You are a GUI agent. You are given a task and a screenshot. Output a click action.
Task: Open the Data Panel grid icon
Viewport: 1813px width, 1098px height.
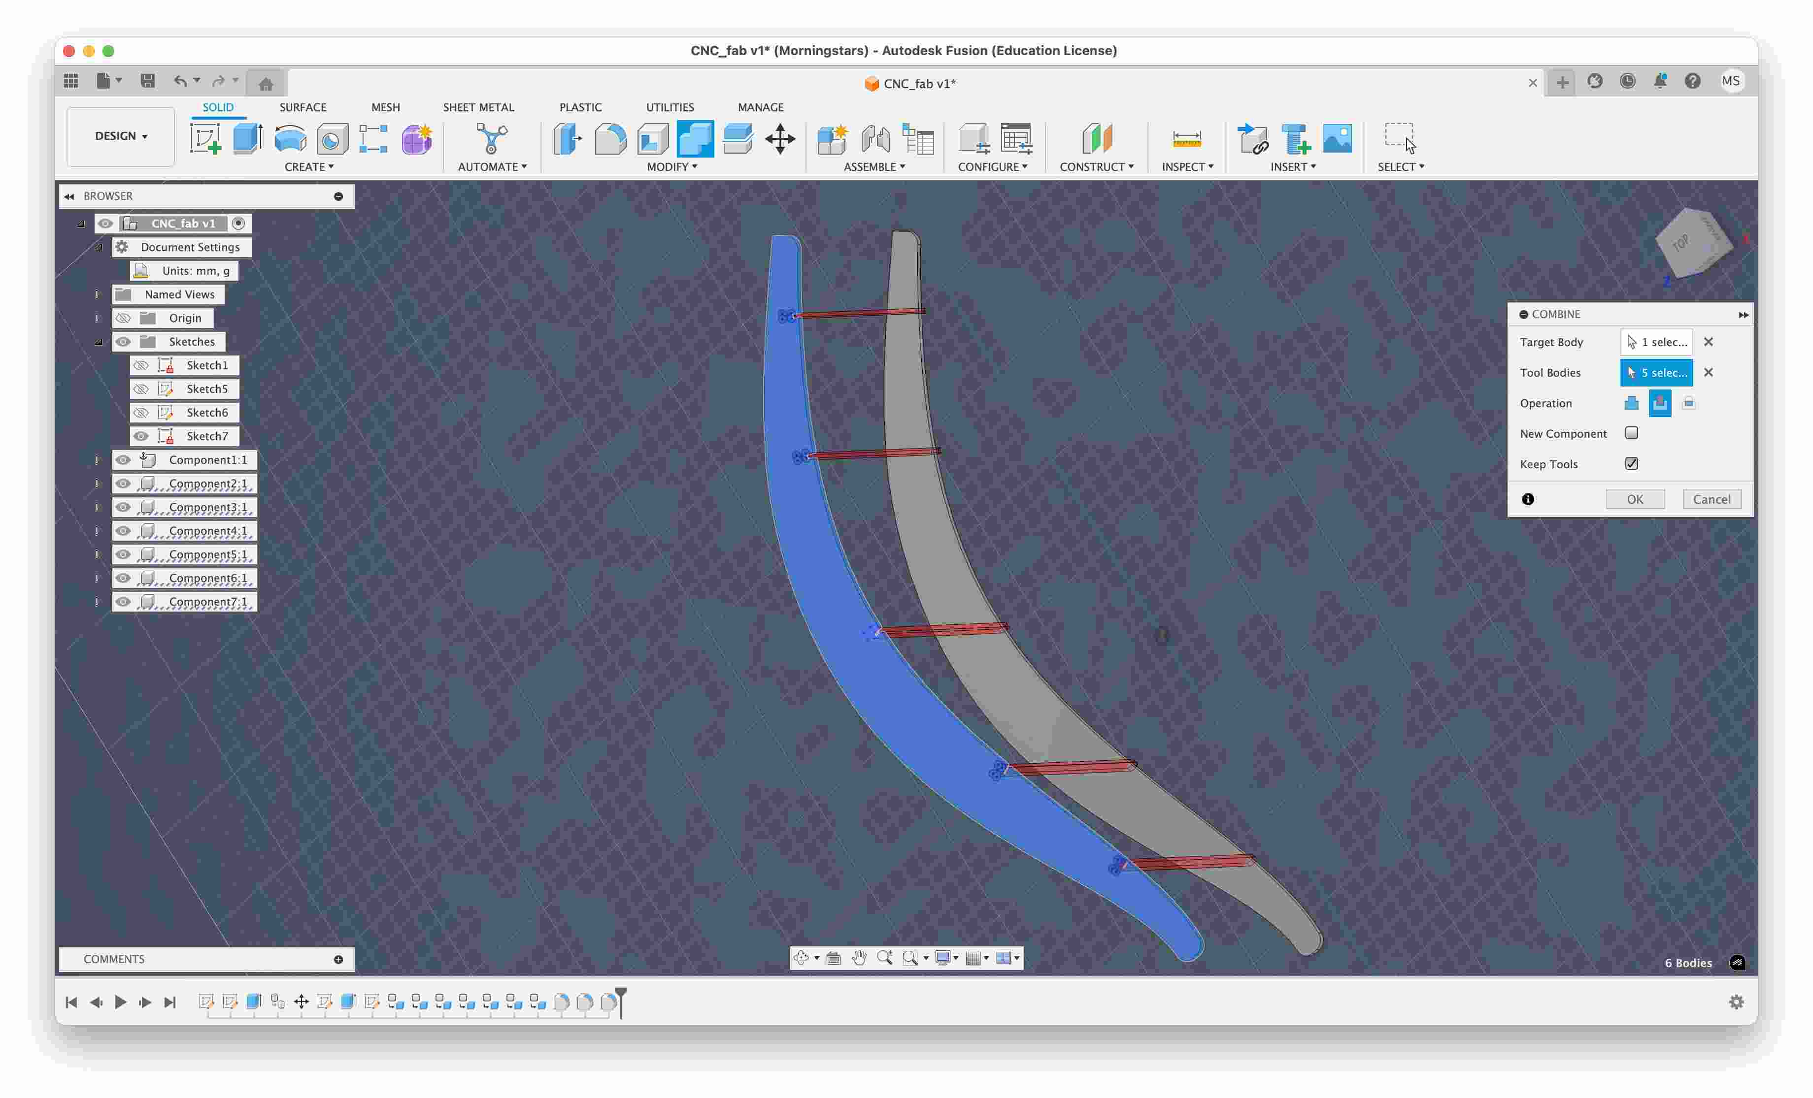click(70, 81)
